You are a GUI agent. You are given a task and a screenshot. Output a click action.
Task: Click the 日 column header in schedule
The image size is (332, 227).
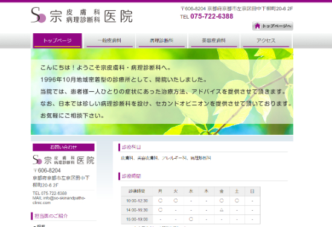(252, 191)
